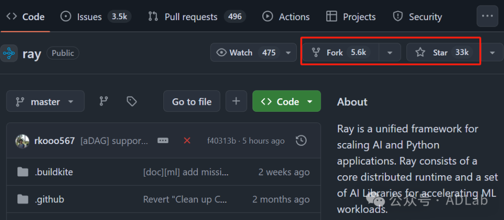Open the Issues tab
The height and width of the screenshot is (220, 504).
pyautogui.click(x=96, y=17)
